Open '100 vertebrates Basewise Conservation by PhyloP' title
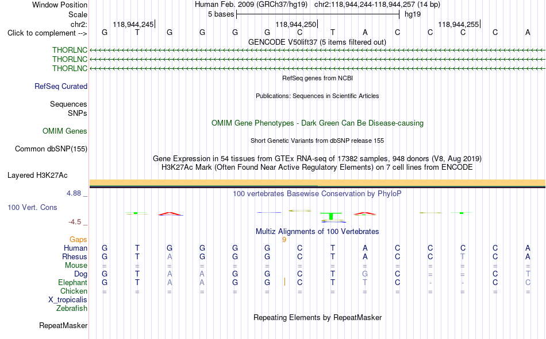This screenshot has height=339, width=546. pyautogui.click(x=317, y=194)
